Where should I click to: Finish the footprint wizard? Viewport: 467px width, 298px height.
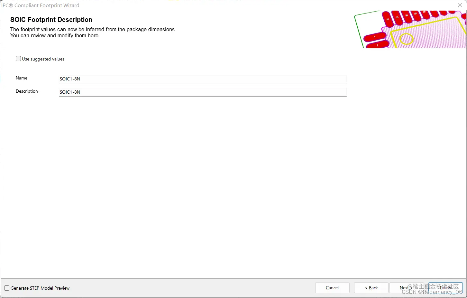[445, 288]
